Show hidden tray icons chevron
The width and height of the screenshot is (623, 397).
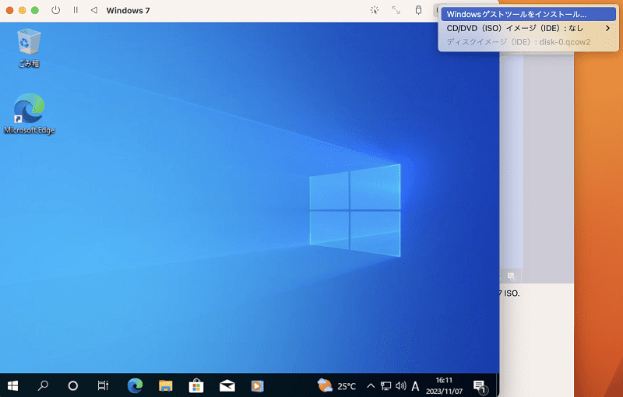click(371, 385)
